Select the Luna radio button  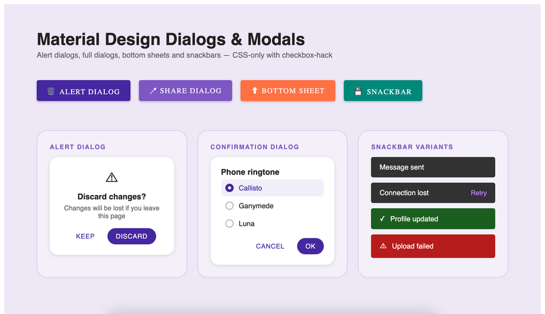(x=229, y=224)
